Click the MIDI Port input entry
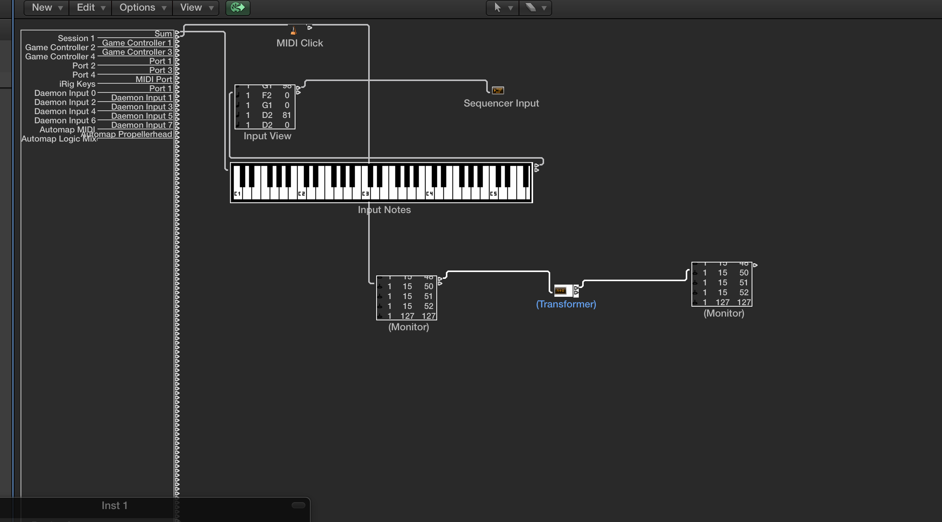The height and width of the screenshot is (522, 942). coord(154,80)
